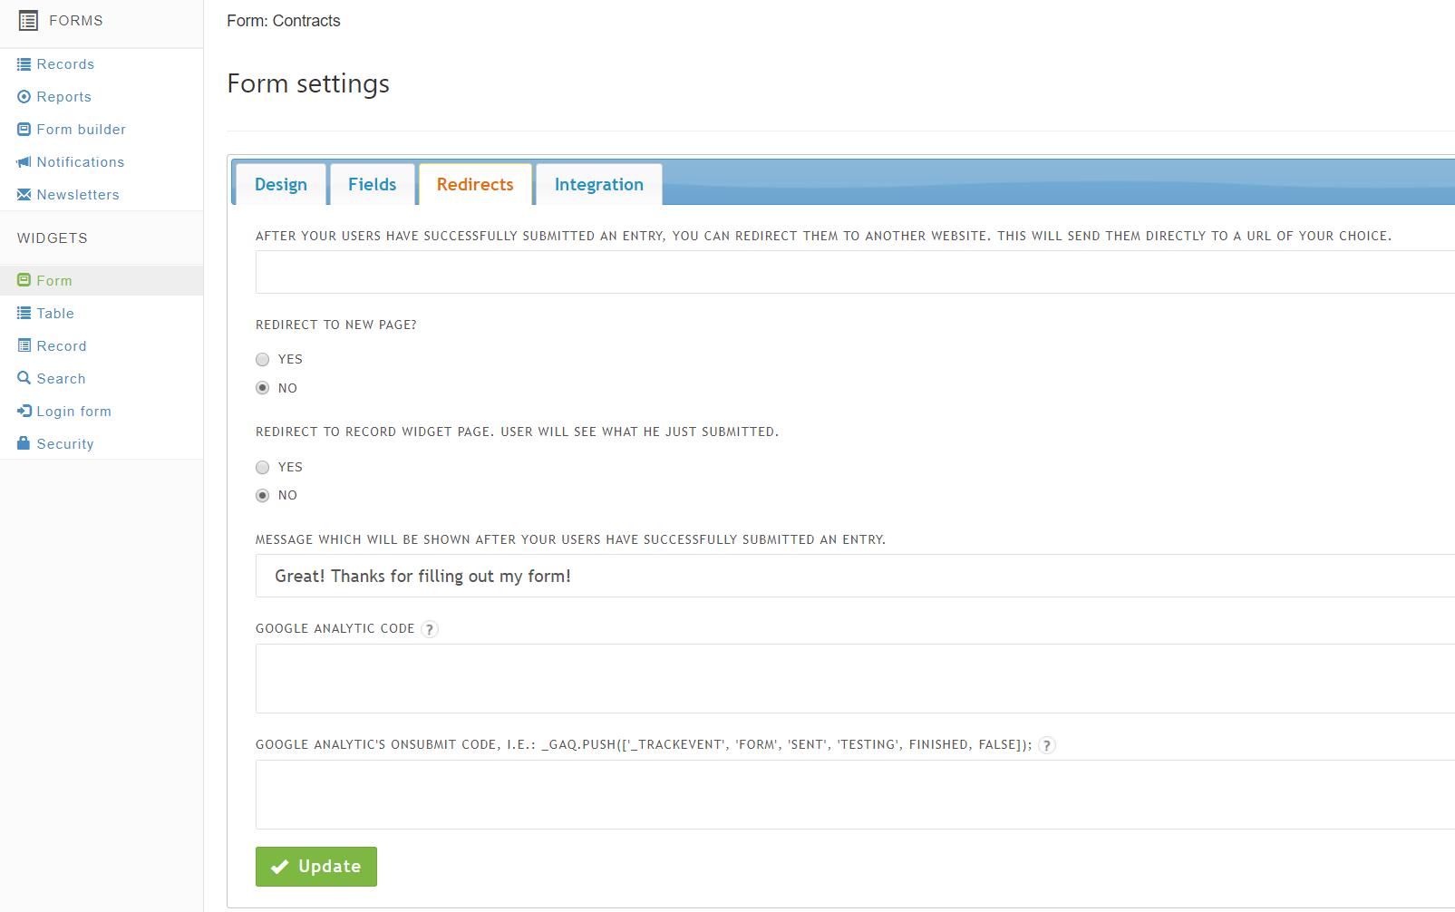Click the Records list icon
Screen dimensions: 1455x912
(x=24, y=64)
